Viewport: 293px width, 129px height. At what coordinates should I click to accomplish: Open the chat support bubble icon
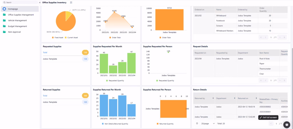tap(286, 124)
